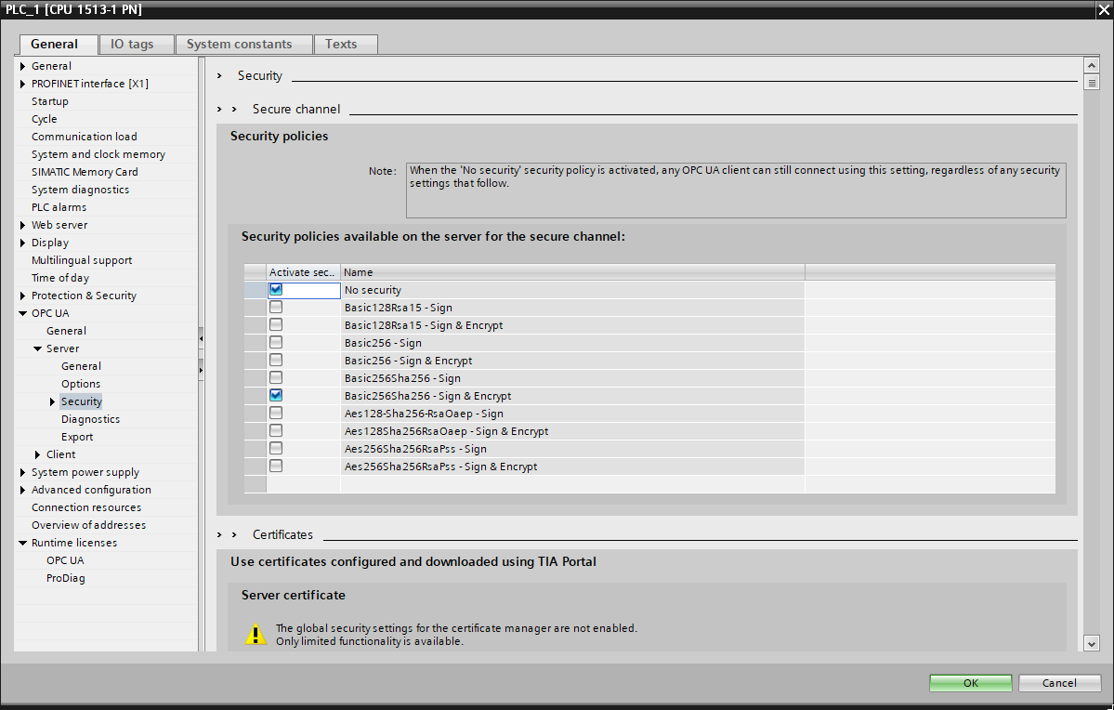Select the Time of day item
Viewport: 1114px width, 710px height.
coord(60,278)
